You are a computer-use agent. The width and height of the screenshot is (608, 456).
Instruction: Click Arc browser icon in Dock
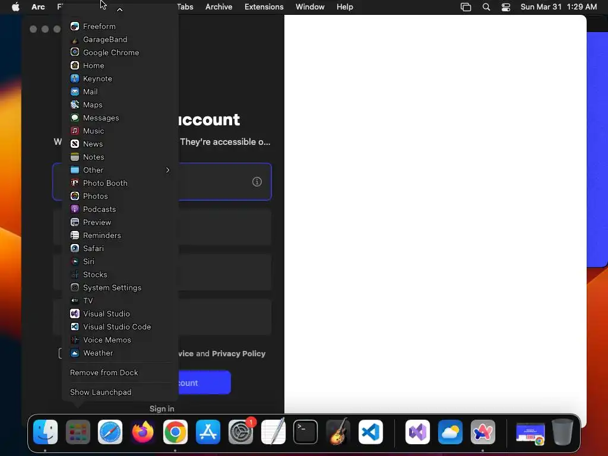pos(483,432)
